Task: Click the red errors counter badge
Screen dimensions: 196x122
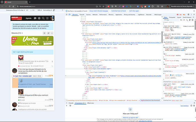Action: pyautogui.click(x=178, y=15)
